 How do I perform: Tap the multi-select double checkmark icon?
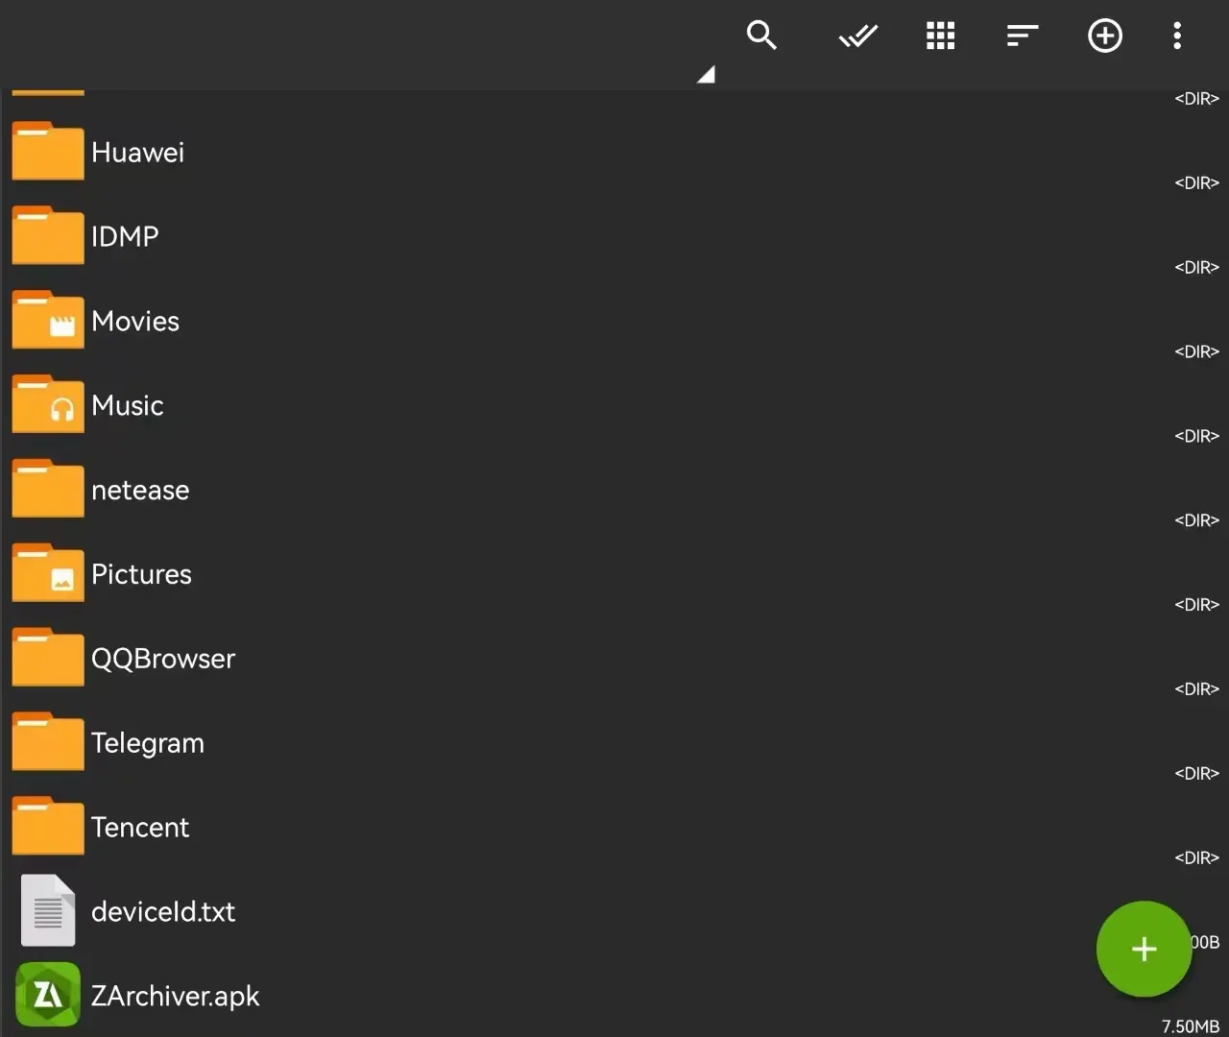point(857,36)
